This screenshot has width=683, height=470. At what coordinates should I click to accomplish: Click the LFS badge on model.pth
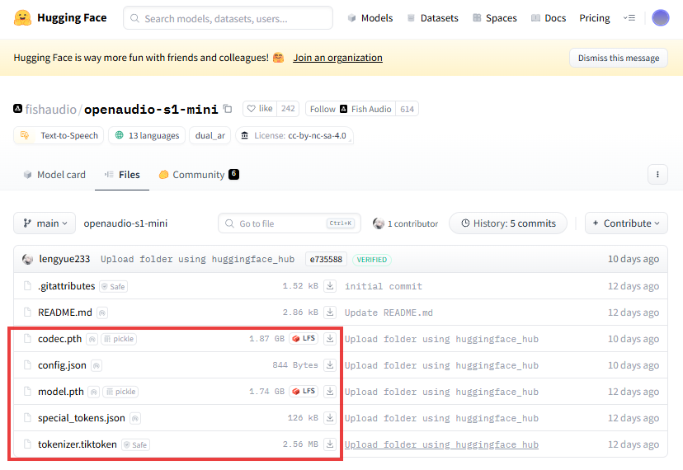coord(304,391)
